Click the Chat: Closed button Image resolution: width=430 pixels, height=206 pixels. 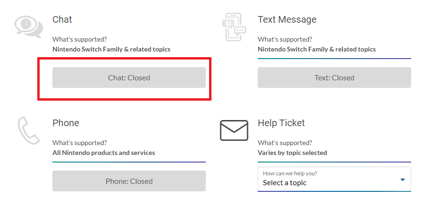(129, 78)
